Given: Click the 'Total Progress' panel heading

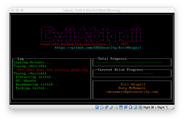Looking at the screenshot, I should (x=112, y=59).
